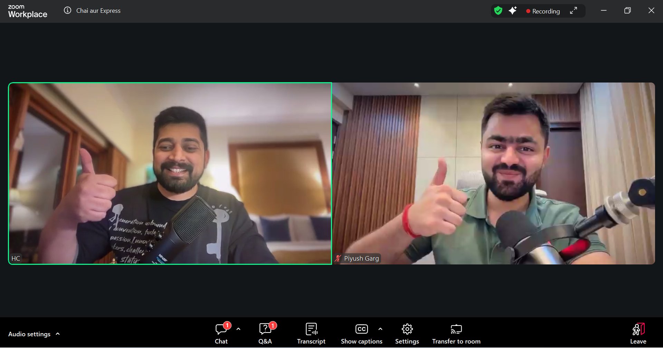Screen dimensions: 663x348
Task: Open the Q&A panel
Action: [x=265, y=333]
